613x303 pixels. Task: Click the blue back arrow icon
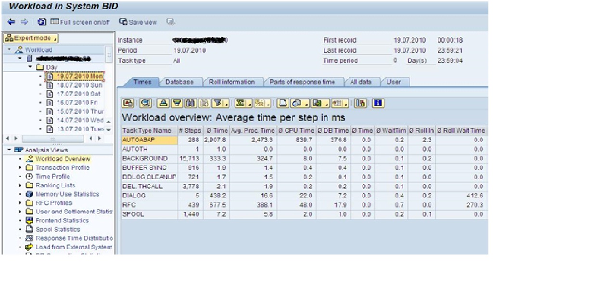[x=10, y=22]
